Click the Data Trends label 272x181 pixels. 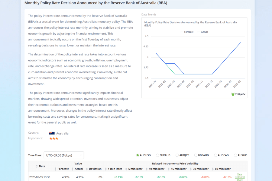tap(149, 14)
